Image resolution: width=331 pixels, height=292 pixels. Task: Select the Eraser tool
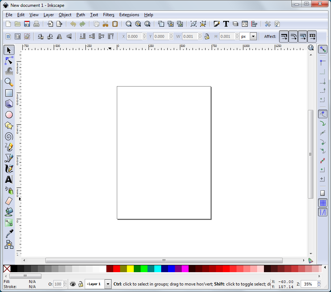click(x=9, y=201)
